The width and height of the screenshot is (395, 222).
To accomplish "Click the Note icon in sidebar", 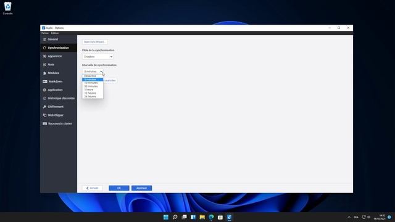I will point(44,65).
